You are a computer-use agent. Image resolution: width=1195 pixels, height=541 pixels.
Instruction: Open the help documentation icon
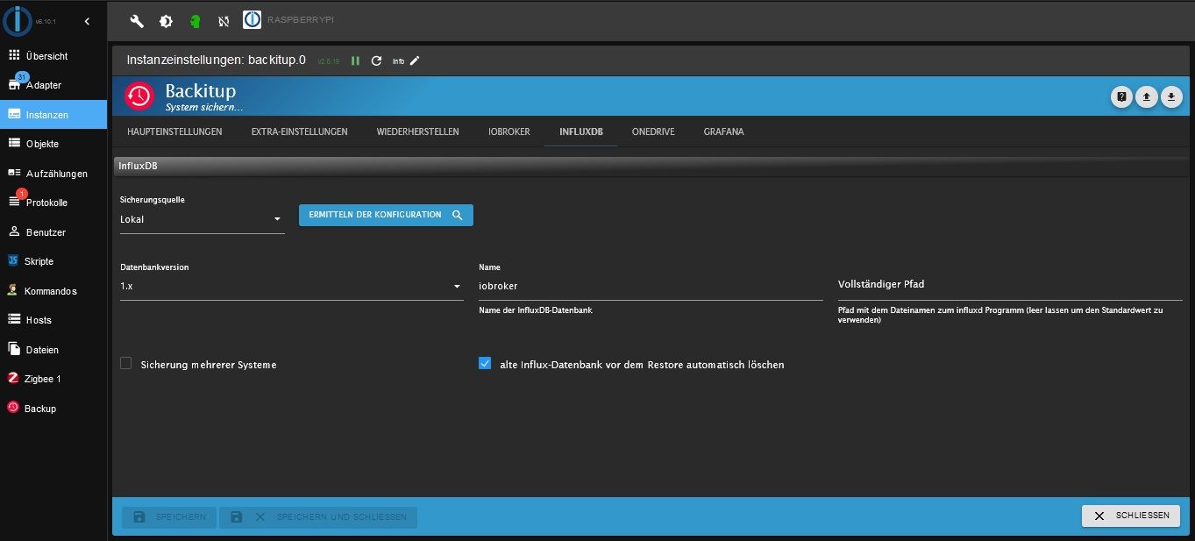[x=1120, y=96]
